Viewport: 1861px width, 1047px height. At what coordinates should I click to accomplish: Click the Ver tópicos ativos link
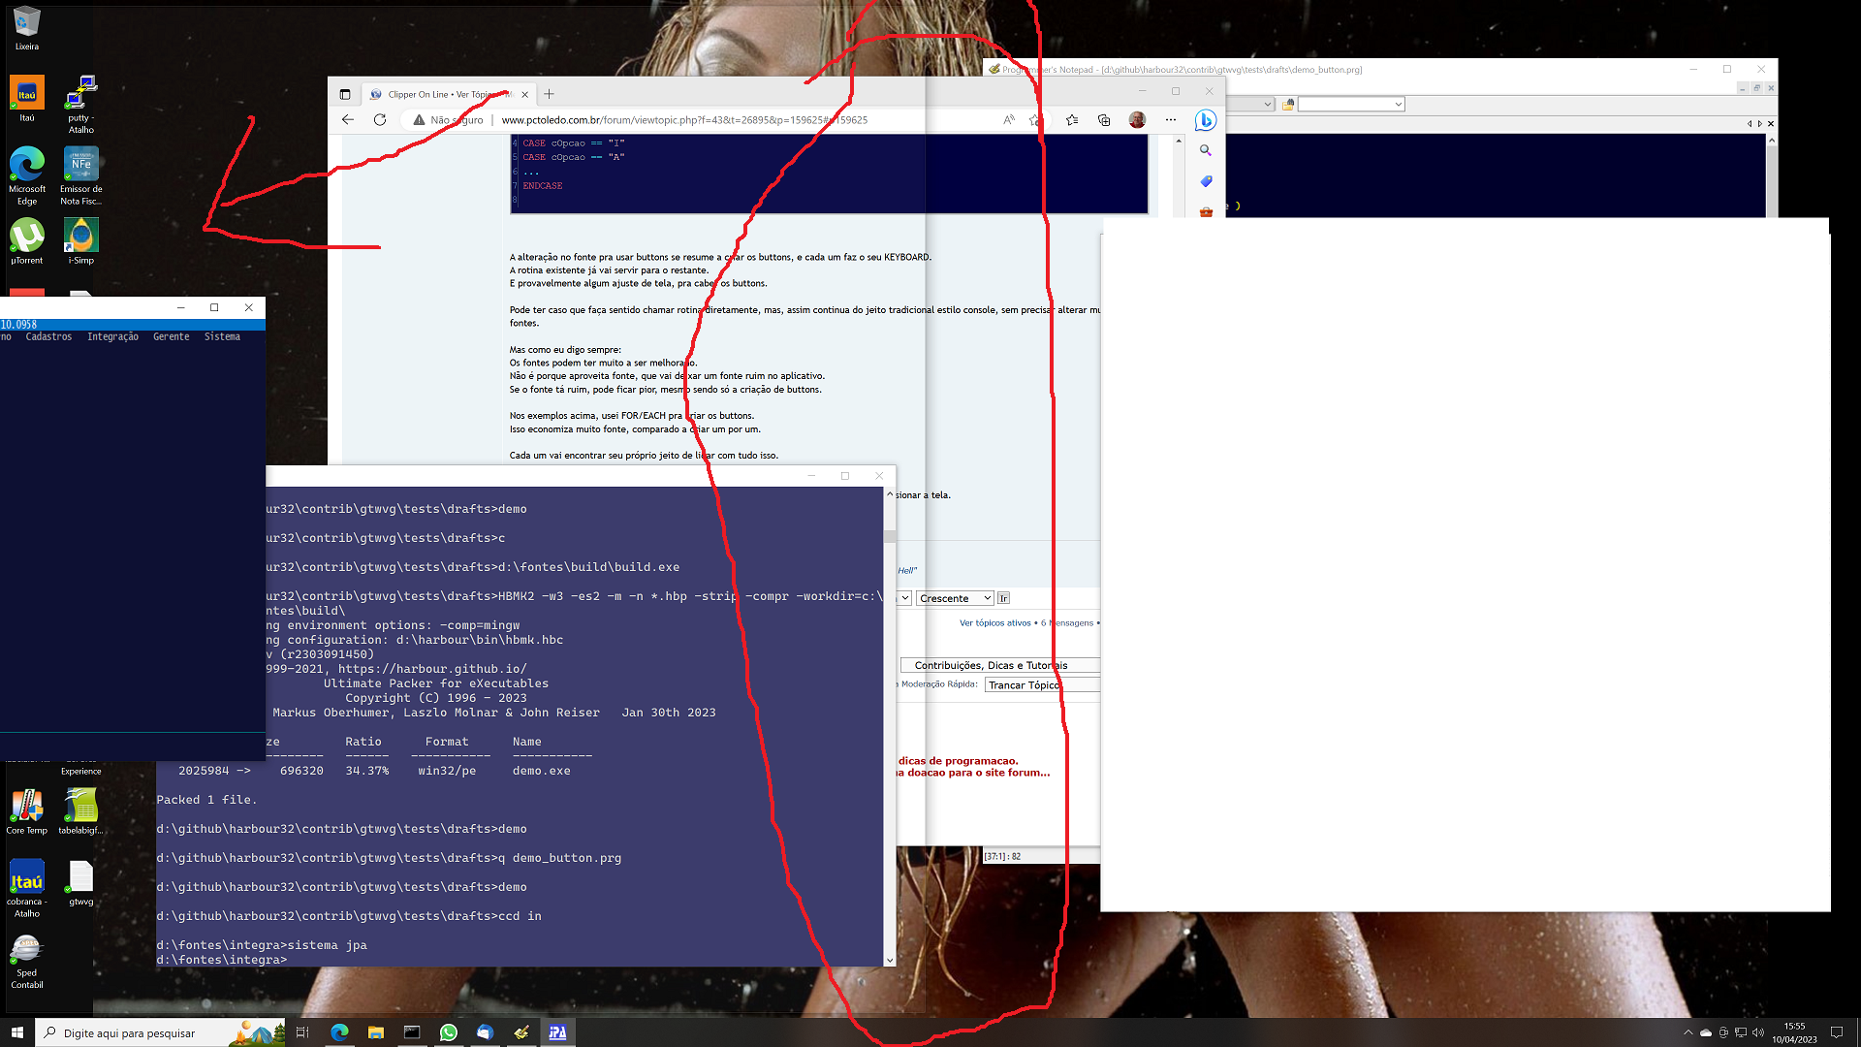994,622
